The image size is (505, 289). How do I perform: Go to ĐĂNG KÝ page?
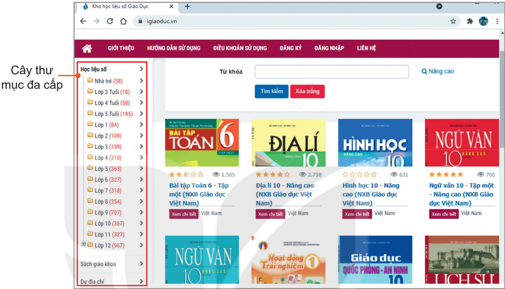tap(291, 48)
